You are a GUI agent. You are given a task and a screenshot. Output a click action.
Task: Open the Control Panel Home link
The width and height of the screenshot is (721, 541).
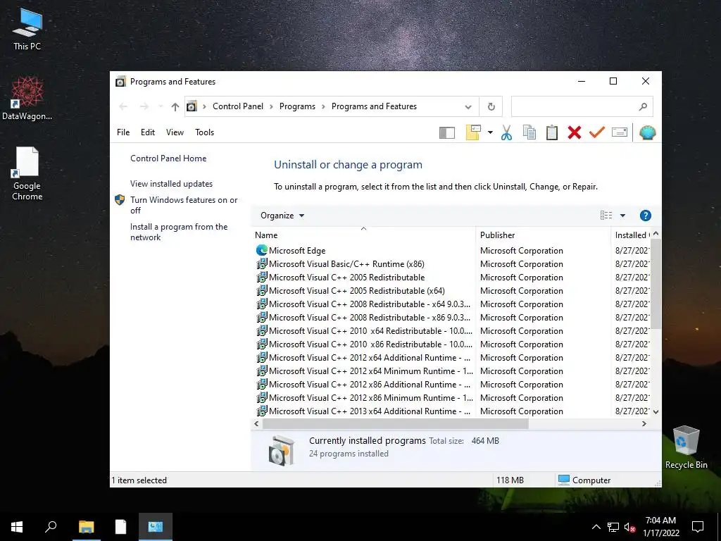tap(168, 158)
